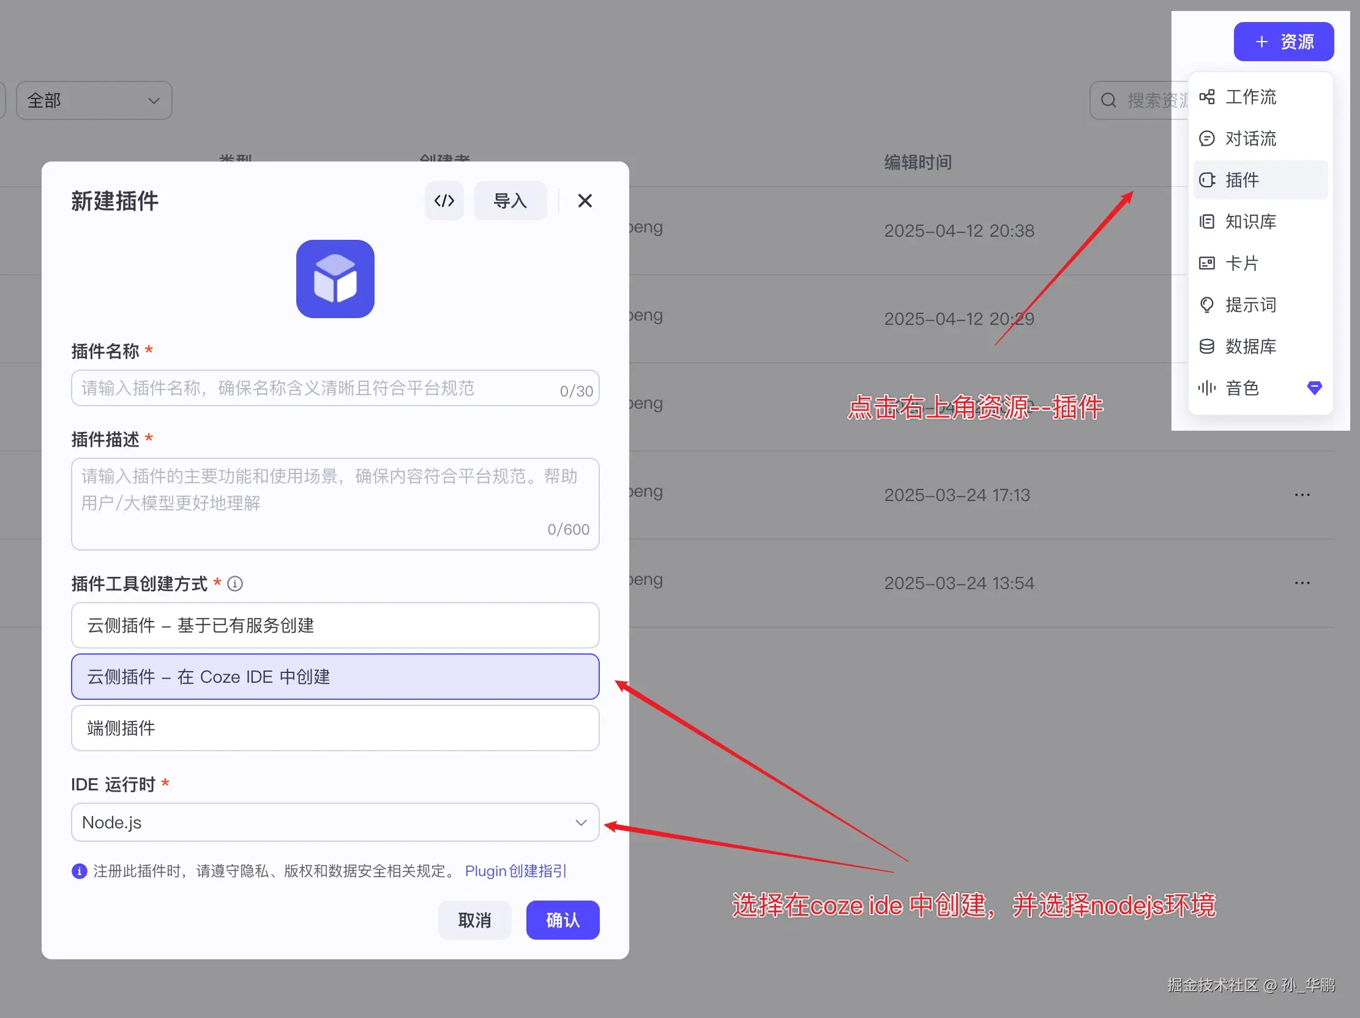This screenshot has height=1018, width=1360.
Task: Click the info icon beside 插件工具创建方式
Action: point(235,584)
